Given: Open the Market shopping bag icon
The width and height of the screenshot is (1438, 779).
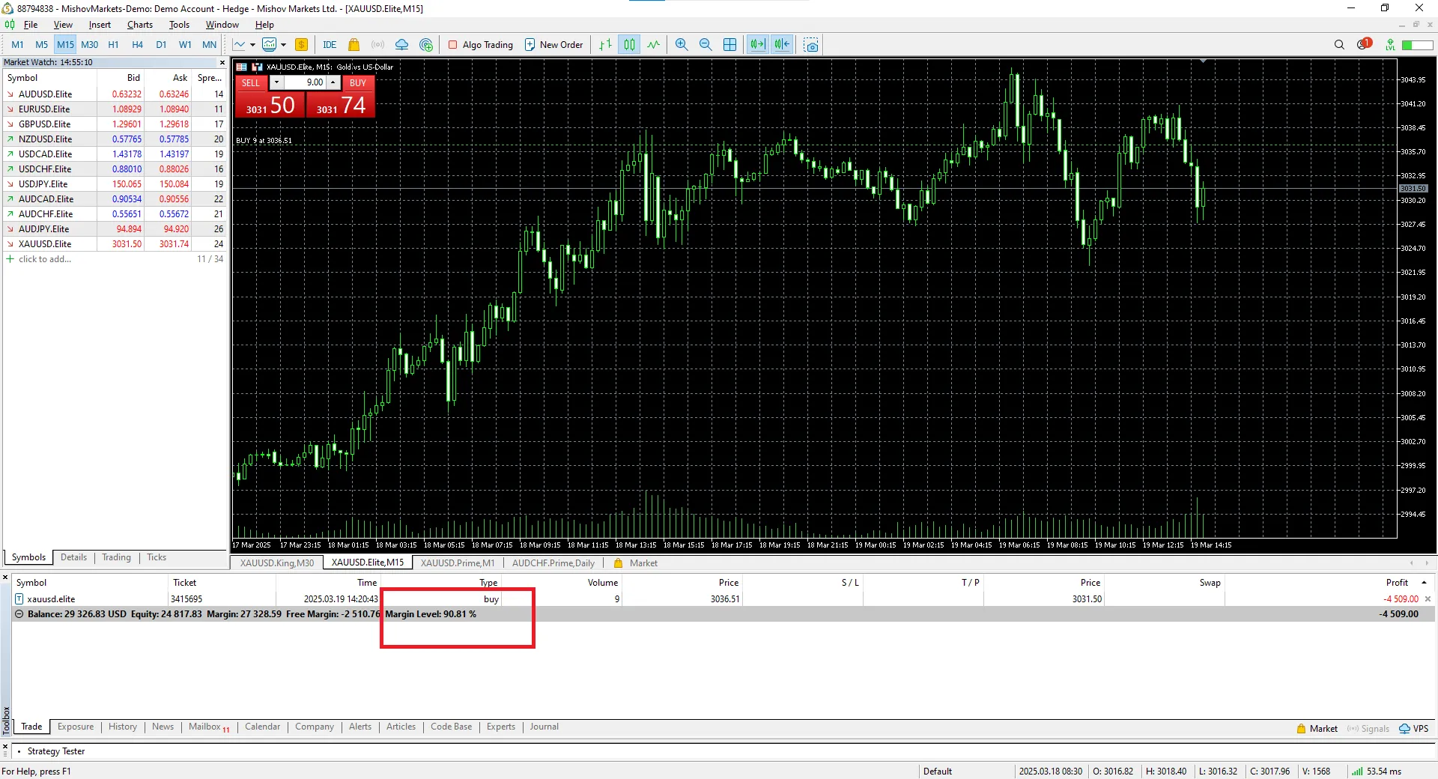Looking at the screenshot, I should (354, 45).
